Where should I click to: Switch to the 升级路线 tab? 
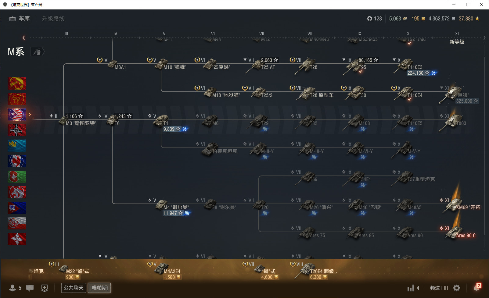pyautogui.click(x=53, y=19)
